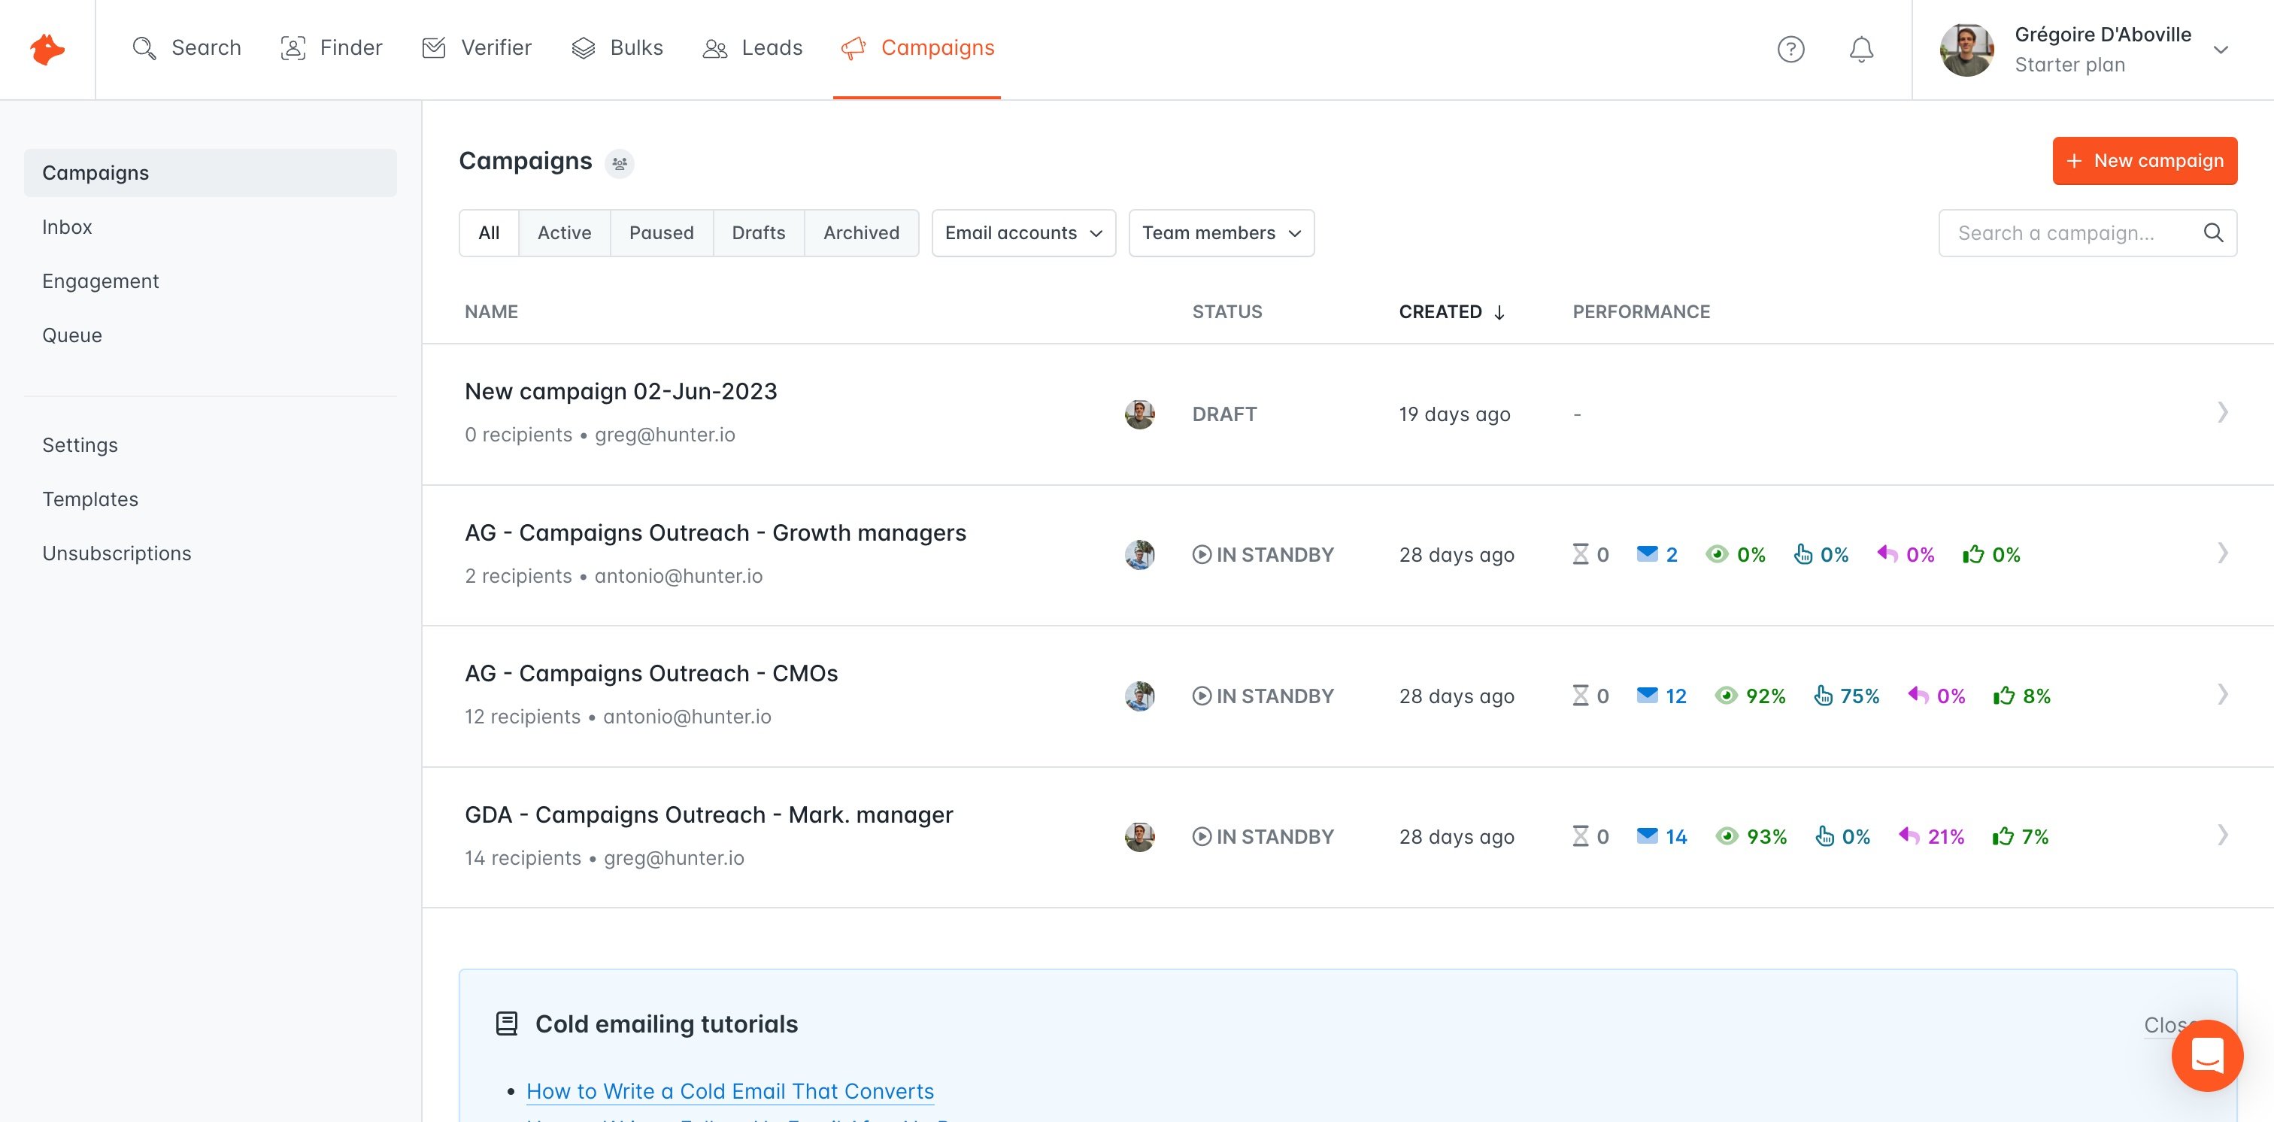
Task: Click the Search navigation icon
Action: 147,48
